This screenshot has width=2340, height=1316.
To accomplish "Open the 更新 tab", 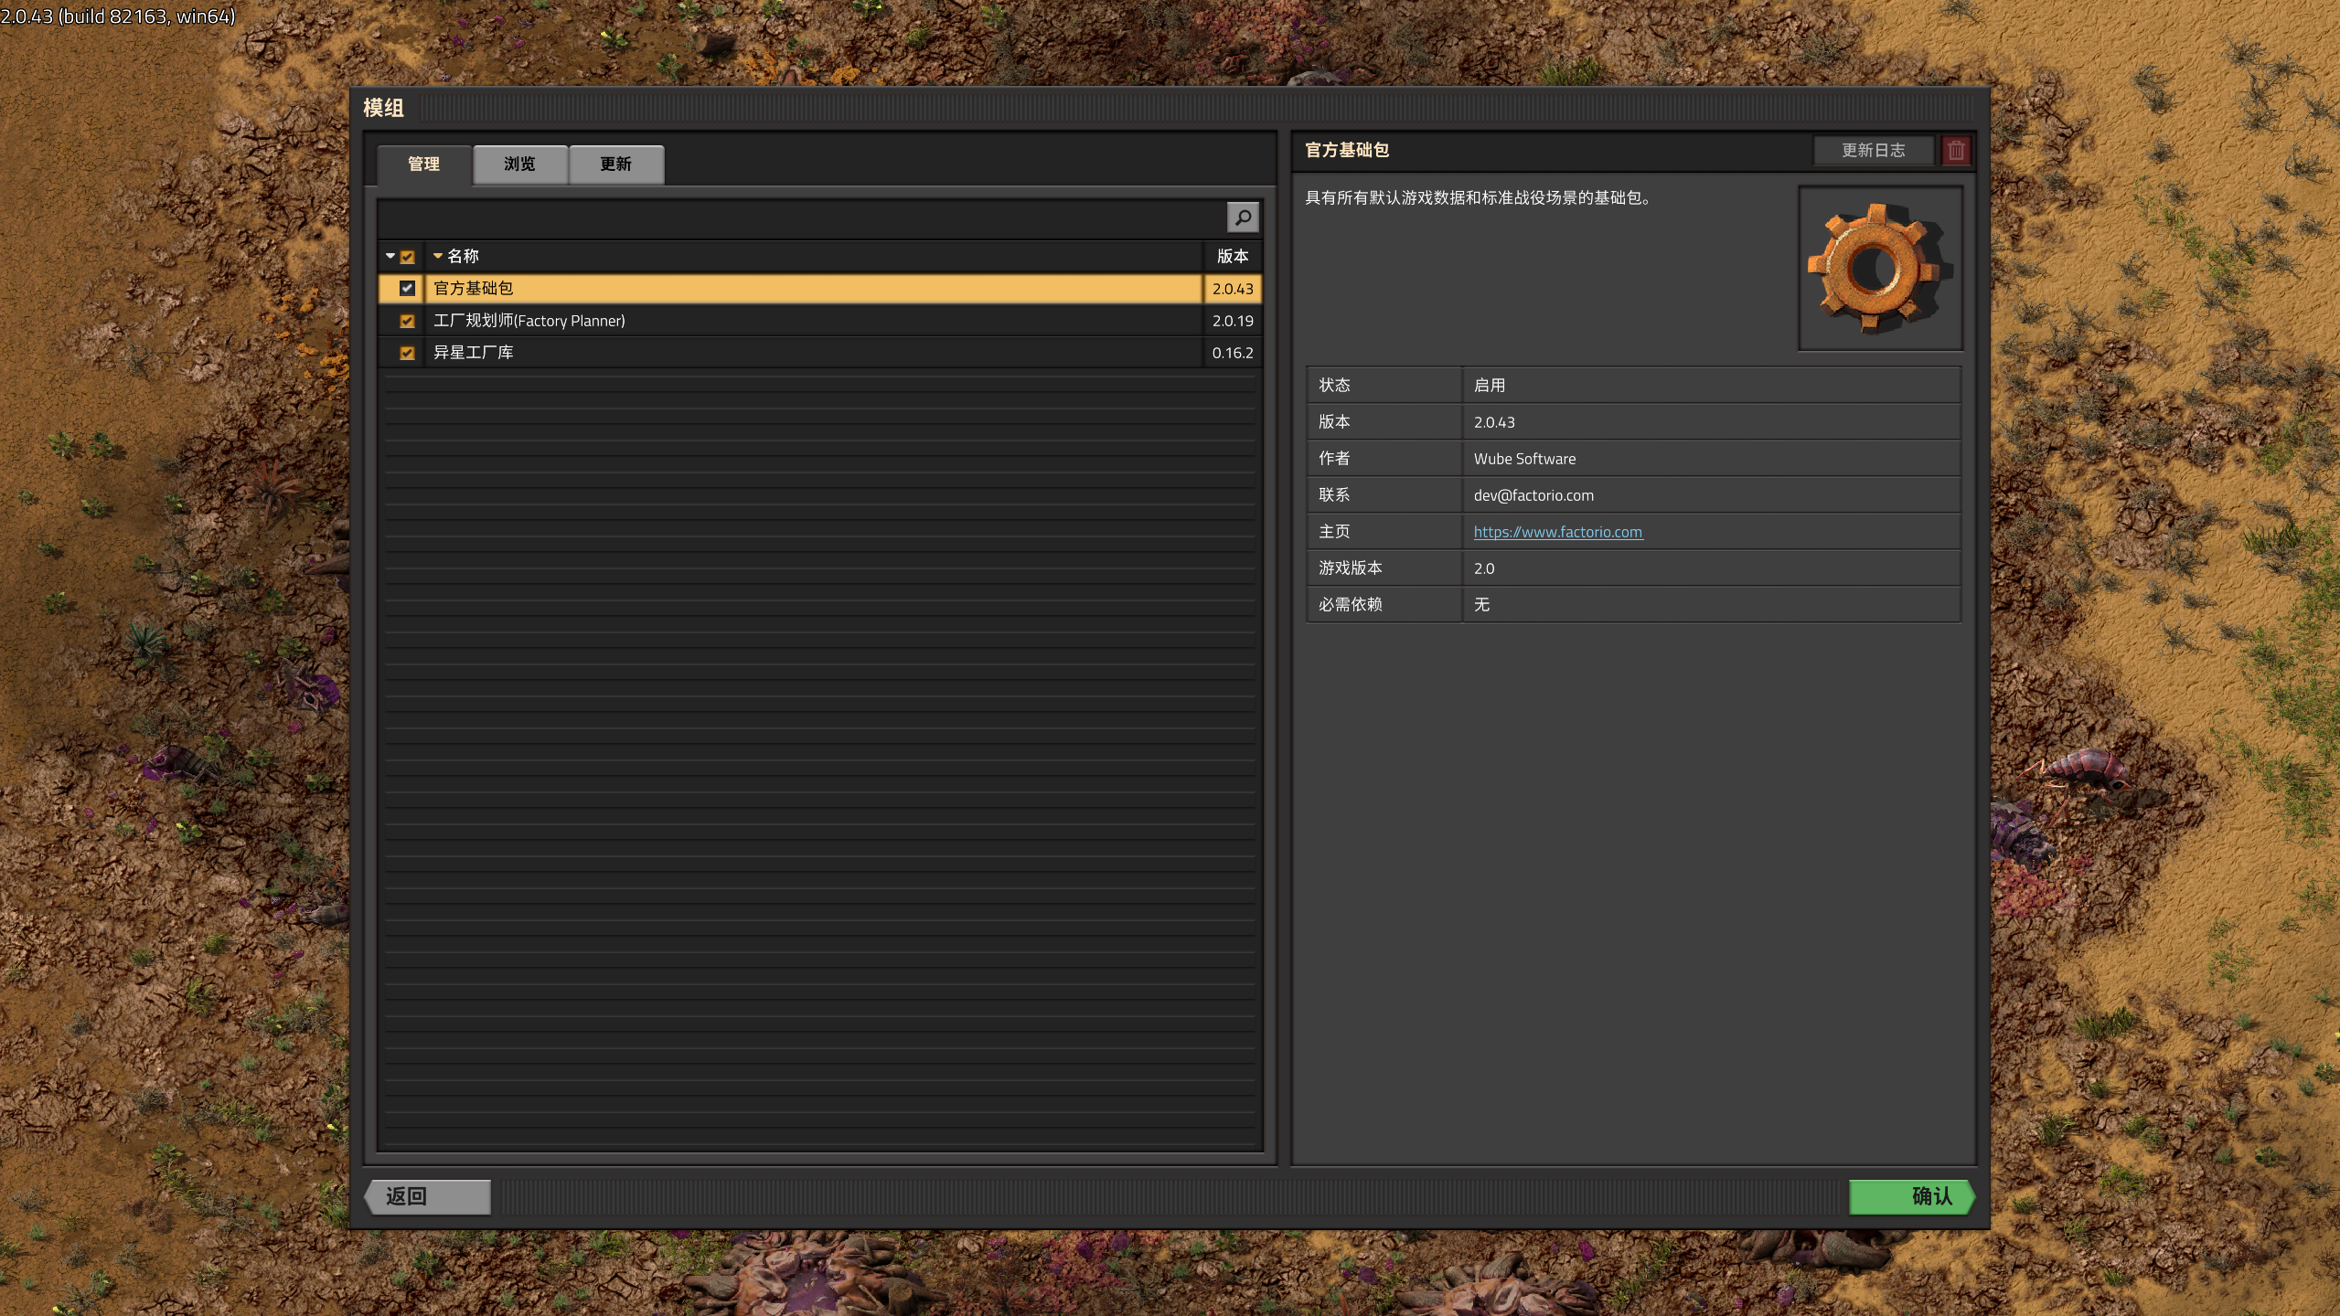I will 615,164.
